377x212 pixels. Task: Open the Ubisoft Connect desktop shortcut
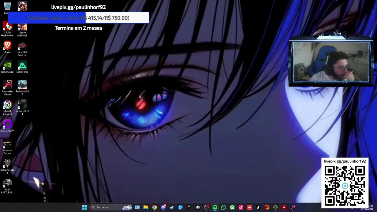click(7, 108)
